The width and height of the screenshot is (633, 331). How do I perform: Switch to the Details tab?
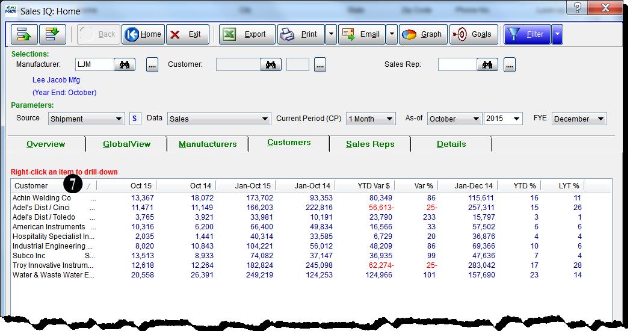point(451,144)
